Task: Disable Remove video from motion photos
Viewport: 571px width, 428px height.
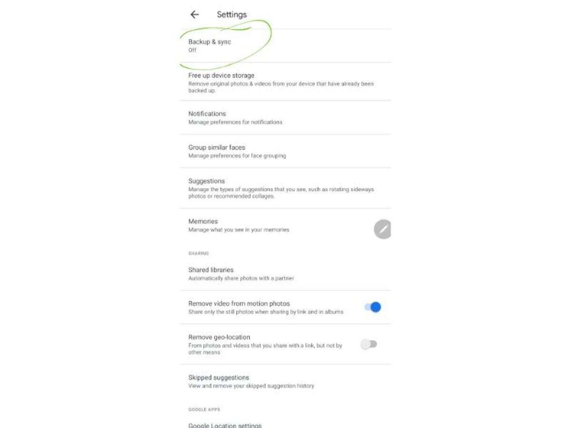Action: click(373, 307)
